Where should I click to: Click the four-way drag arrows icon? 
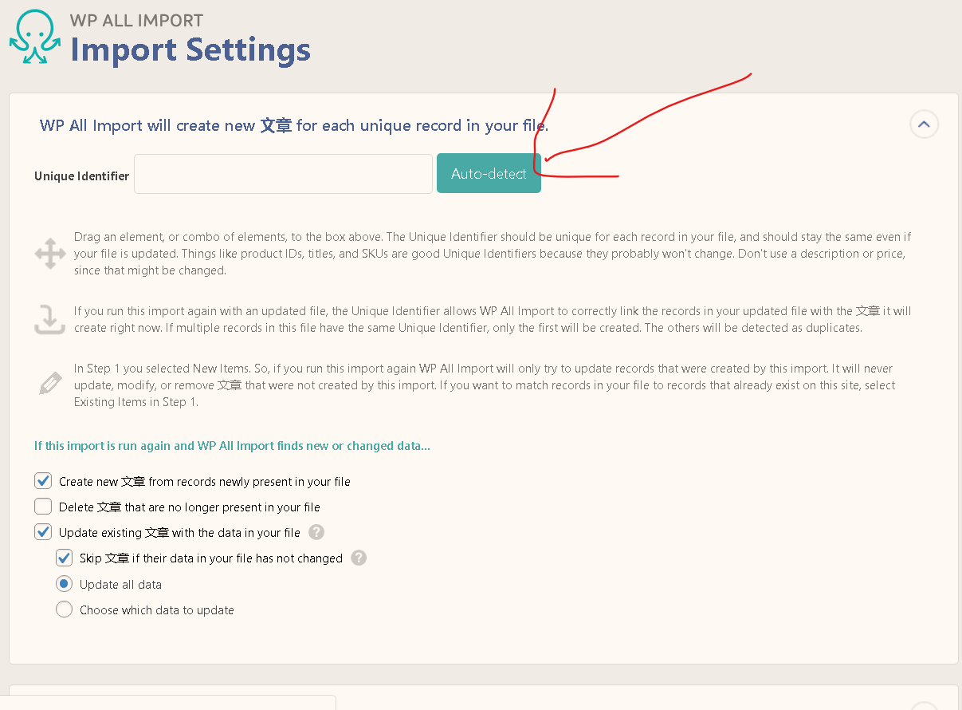pyautogui.click(x=50, y=254)
